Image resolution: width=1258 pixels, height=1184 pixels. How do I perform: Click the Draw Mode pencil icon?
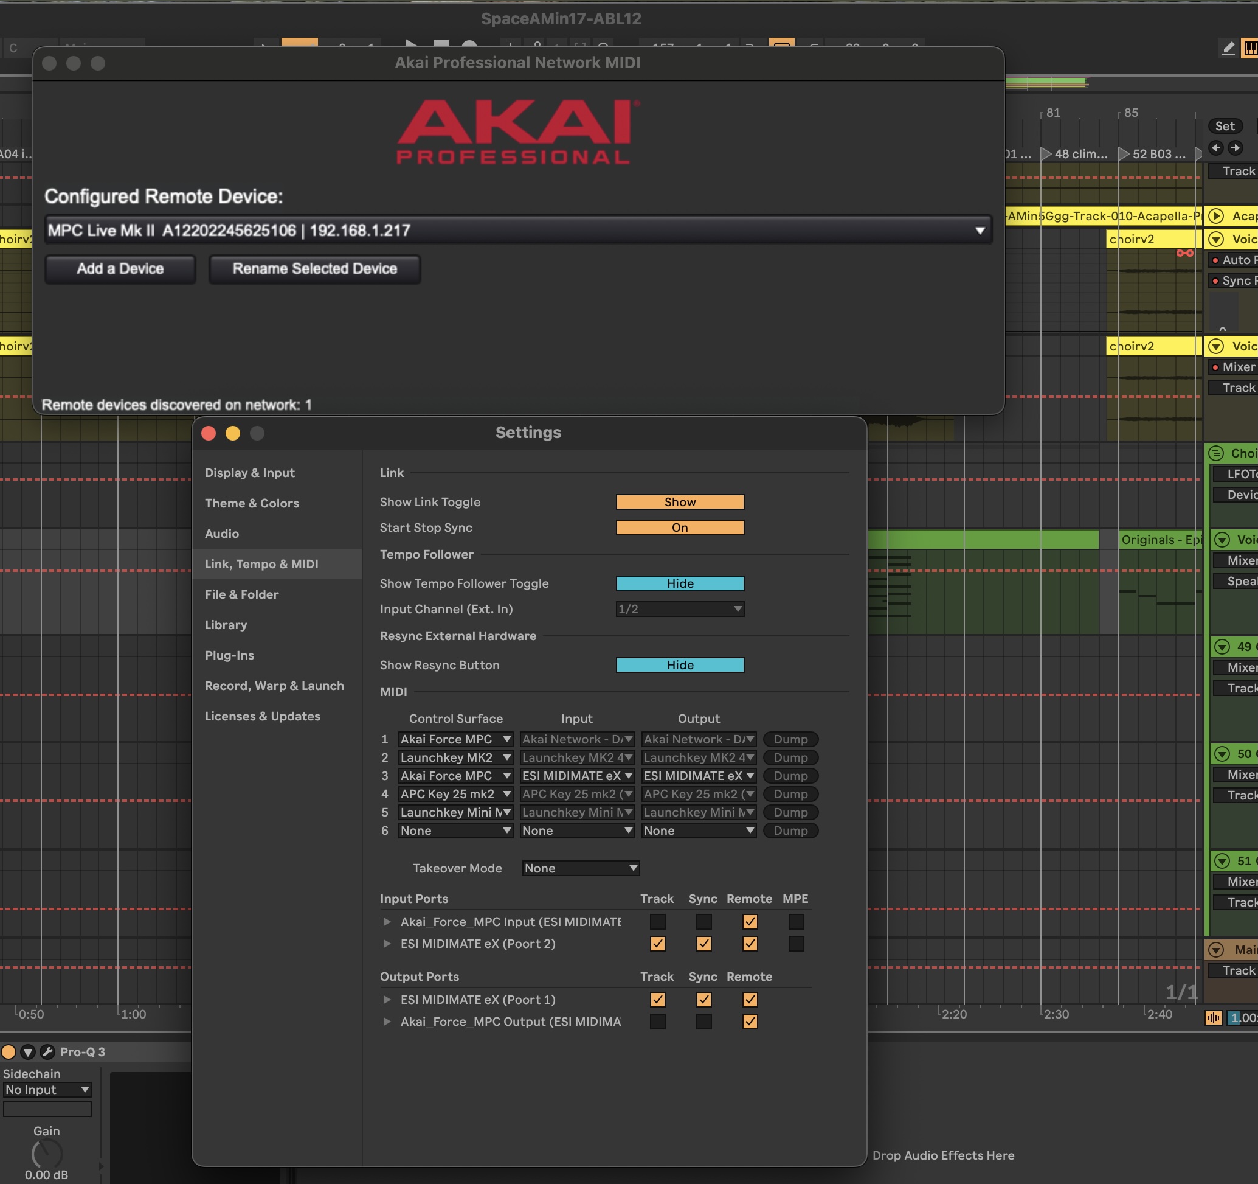(x=1228, y=48)
